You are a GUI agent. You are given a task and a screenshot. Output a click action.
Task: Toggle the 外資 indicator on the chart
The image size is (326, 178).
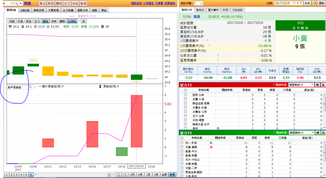pos(20,21)
